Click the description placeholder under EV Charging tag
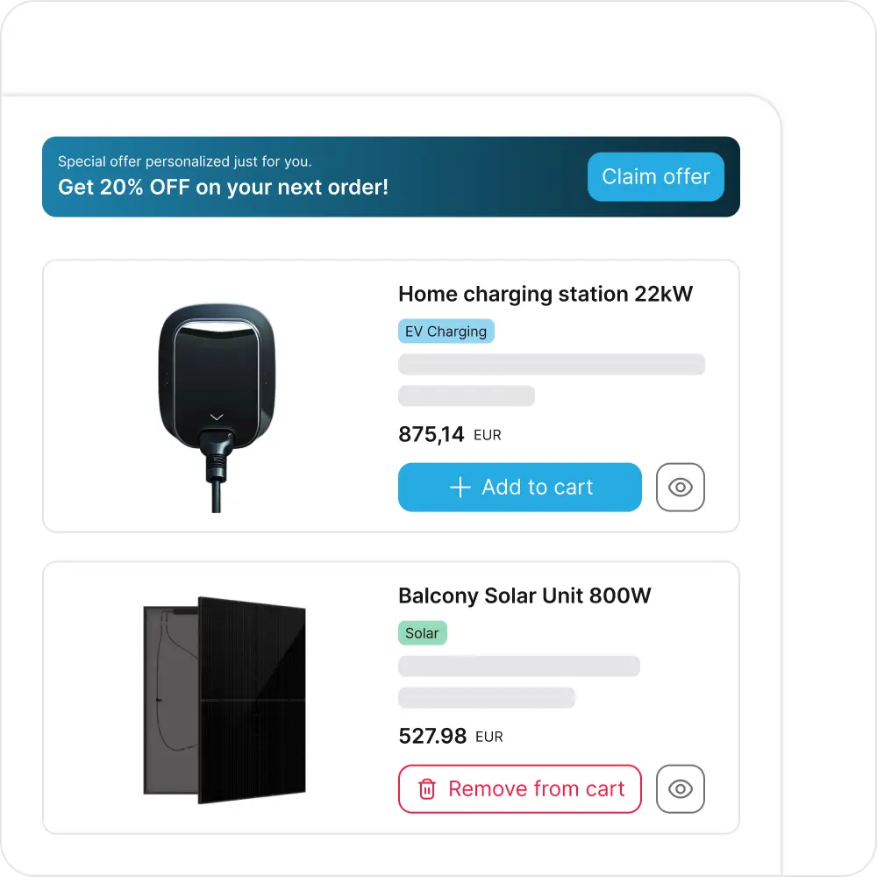The width and height of the screenshot is (877, 877). pyautogui.click(x=551, y=364)
